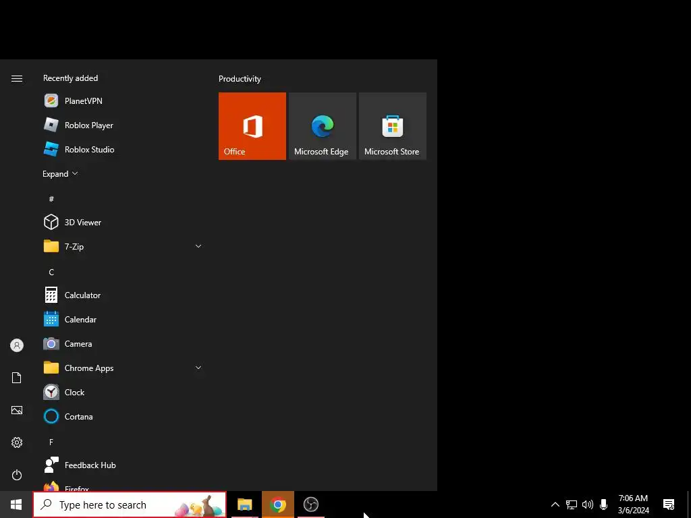
Task: Click the F alphabet section header
Action: (51, 442)
